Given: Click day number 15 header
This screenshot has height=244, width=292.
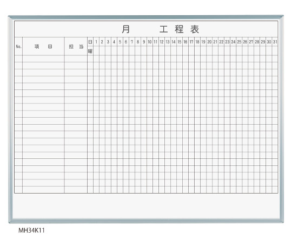Looking at the screenshot, I should pyautogui.click(x=180, y=42).
